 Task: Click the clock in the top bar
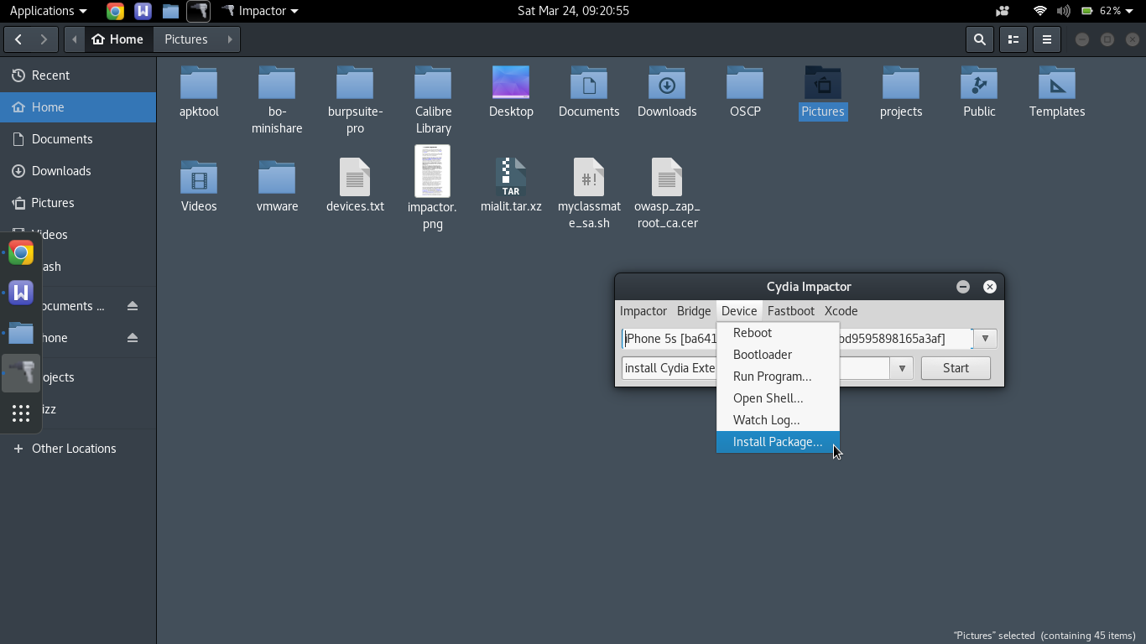(573, 11)
